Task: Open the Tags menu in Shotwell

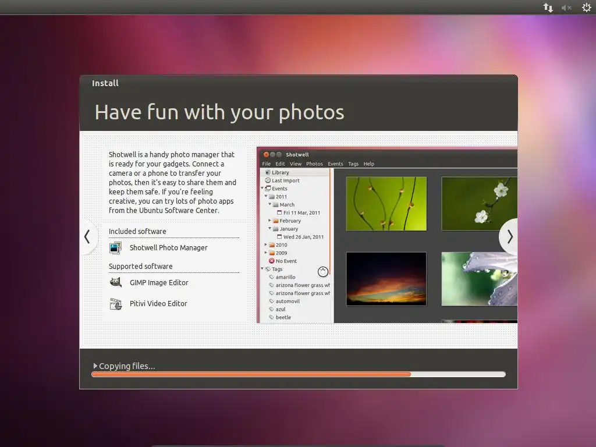Action: click(x=353, y=164)
